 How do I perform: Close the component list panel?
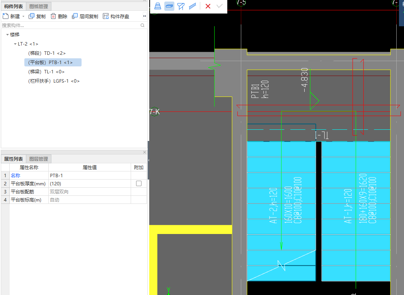pyautogui.click(x=145, y=1)
